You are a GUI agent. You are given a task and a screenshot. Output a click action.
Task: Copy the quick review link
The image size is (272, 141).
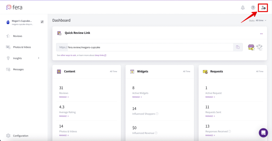(x=238, y=47)
